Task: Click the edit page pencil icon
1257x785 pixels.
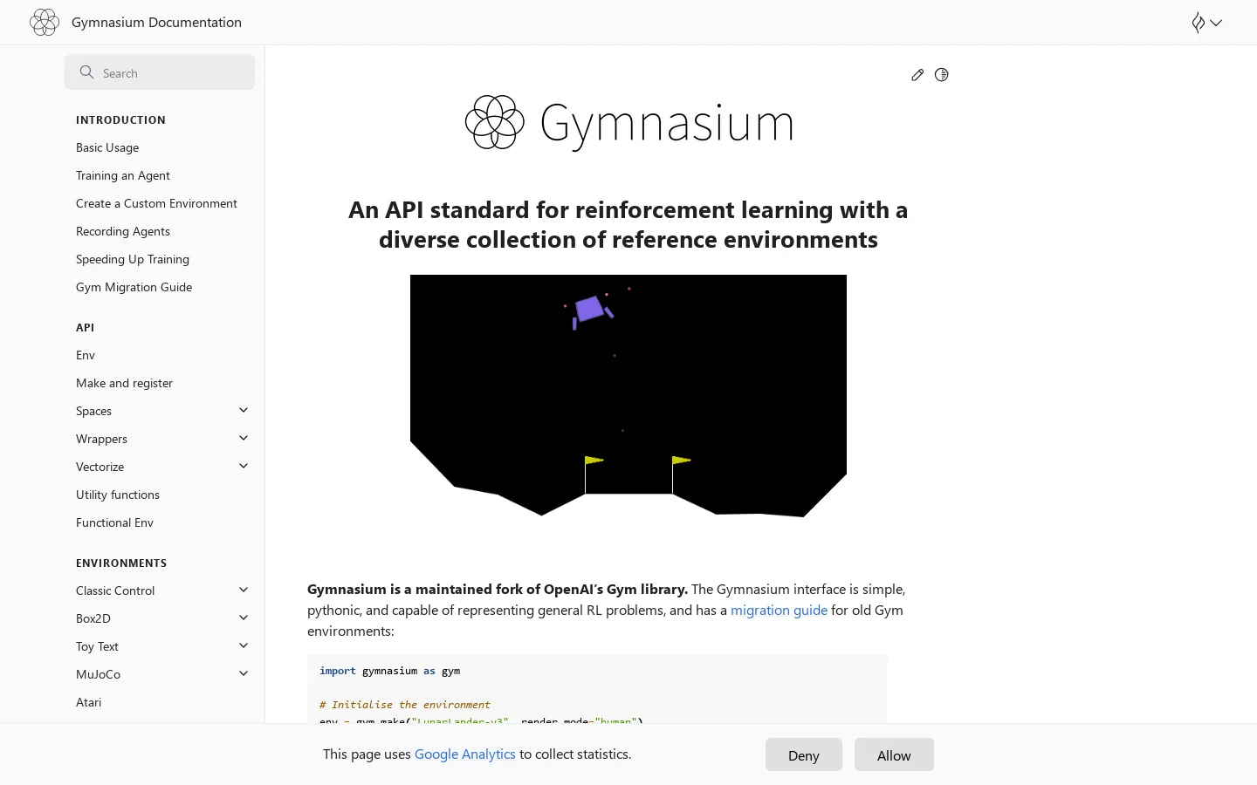Action: pyautogui.click(x=917, y=75)
